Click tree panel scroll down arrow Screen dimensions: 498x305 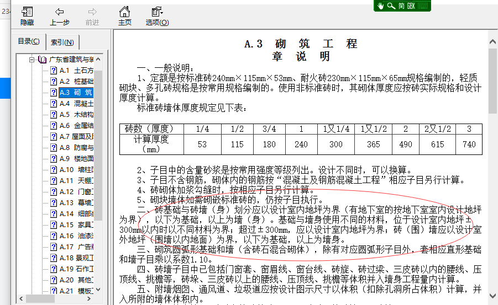(x=98, y=290)
